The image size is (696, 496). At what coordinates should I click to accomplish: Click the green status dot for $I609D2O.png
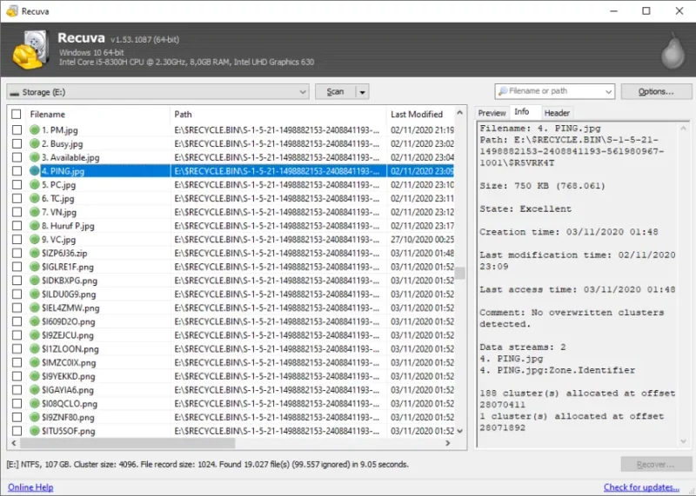pyautogui.click(x=35, y=321)
